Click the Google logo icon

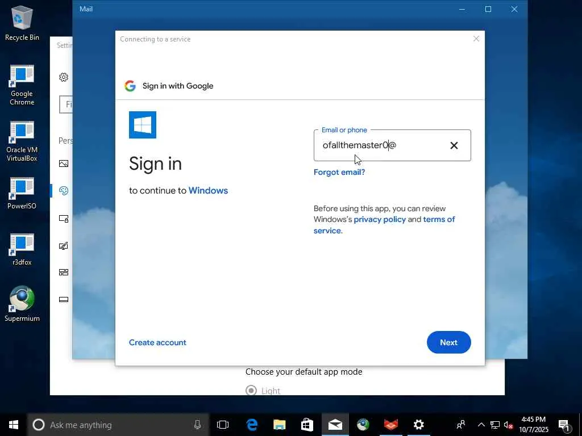point(130,86)
